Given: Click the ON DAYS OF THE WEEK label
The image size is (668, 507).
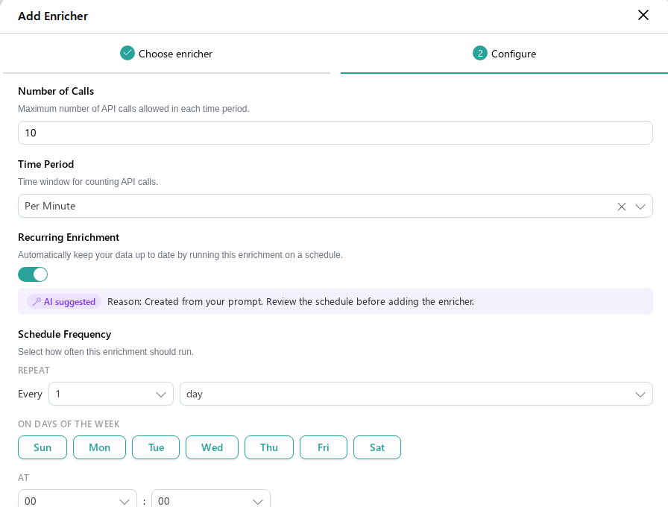Looking at the screenshot, I should tap(69, 424).
